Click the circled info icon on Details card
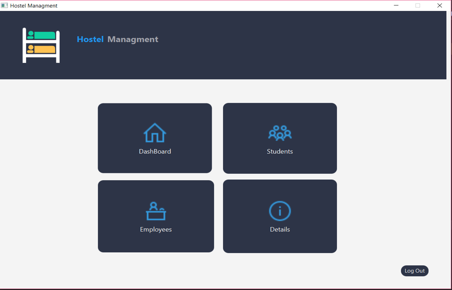452x290 pixels. pos(280,210)
